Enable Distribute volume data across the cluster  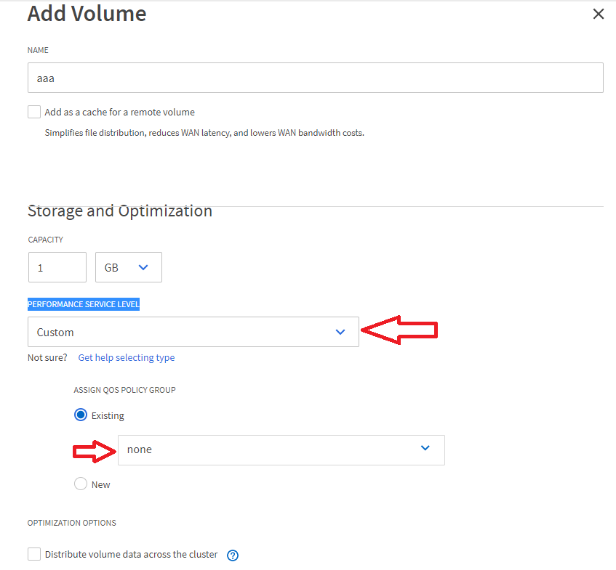click(33, 553)
